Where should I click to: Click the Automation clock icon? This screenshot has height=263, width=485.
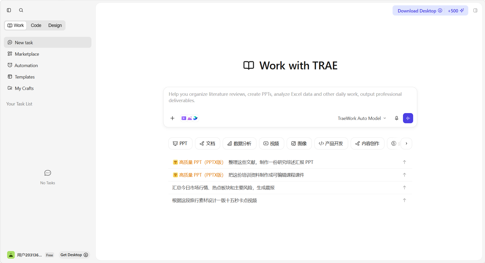[10, 65]
